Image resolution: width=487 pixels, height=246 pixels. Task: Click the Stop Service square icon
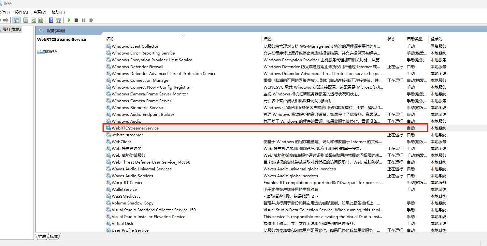[x=76, y=20]
